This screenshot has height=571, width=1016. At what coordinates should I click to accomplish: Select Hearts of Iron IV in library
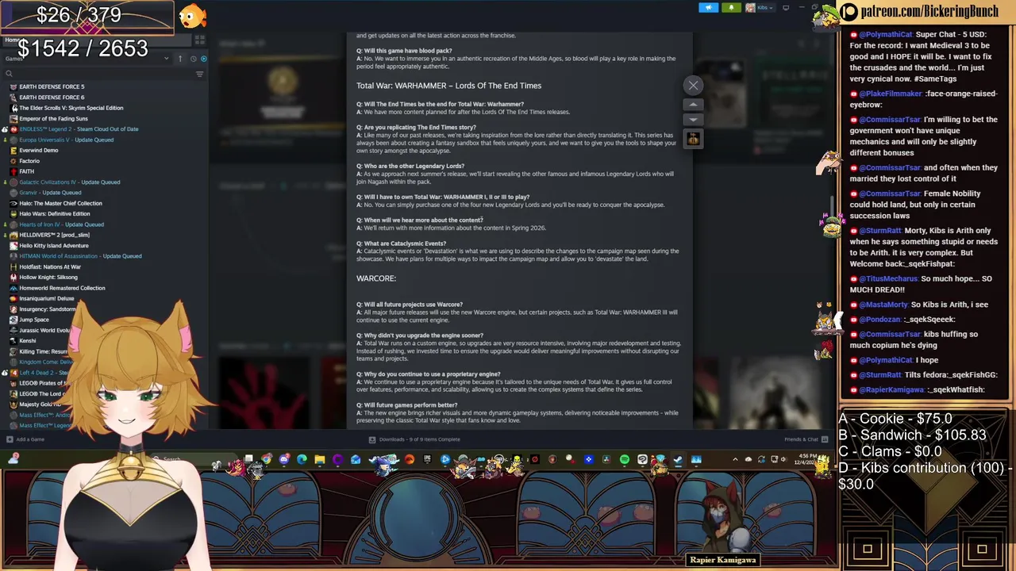click(x=61, y=224)
